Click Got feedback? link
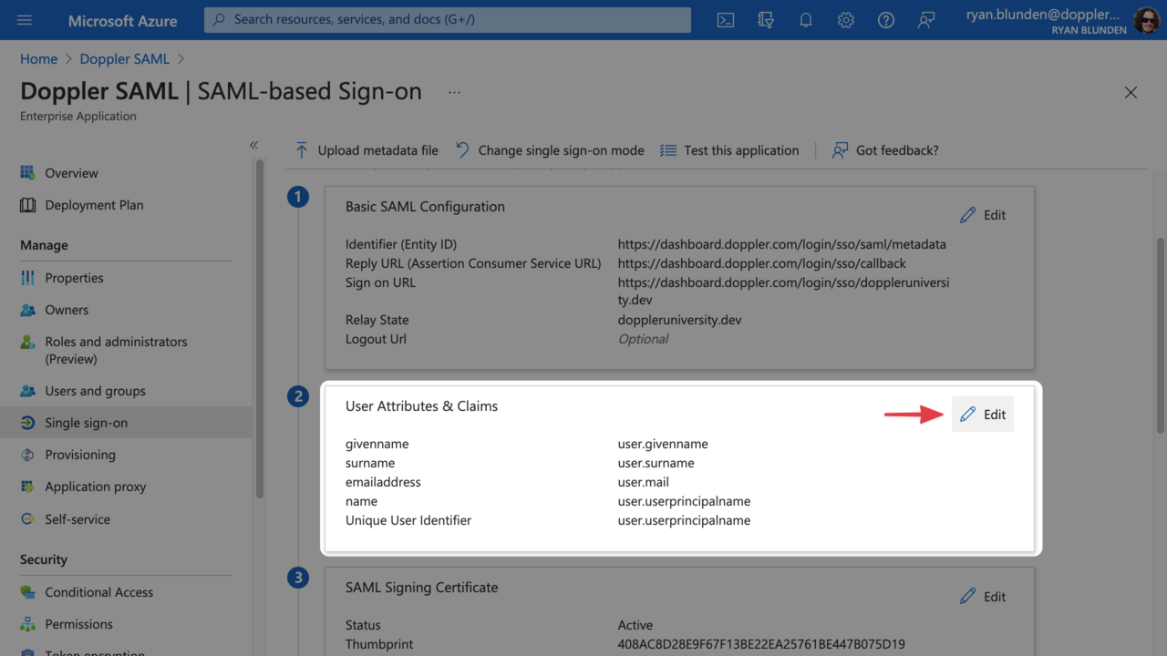Image resolution: width=1167 pixels, height=656 pixels. point(885,150)
